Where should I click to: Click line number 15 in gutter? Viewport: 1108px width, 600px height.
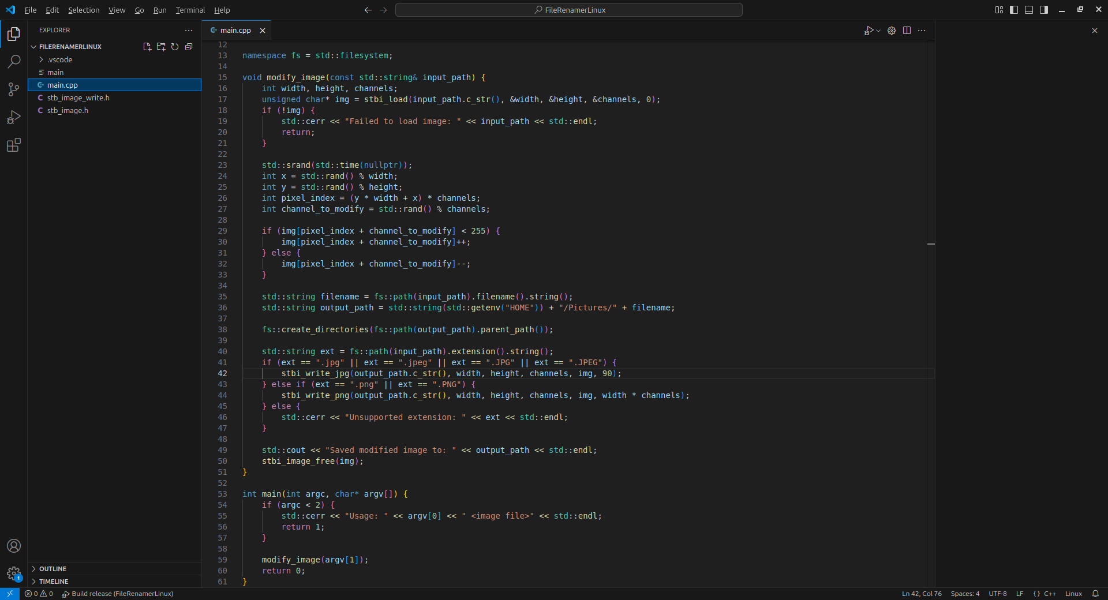pyautogui.click(x=222, y=77)
